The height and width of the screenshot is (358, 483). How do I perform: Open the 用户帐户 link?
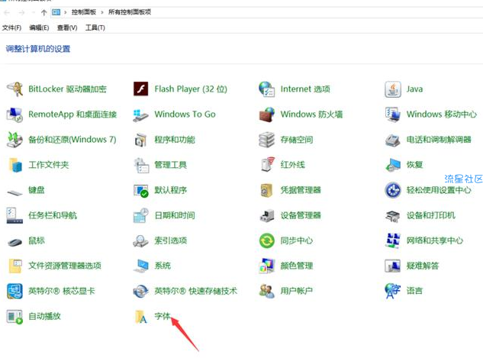click(x=297, y=291)
